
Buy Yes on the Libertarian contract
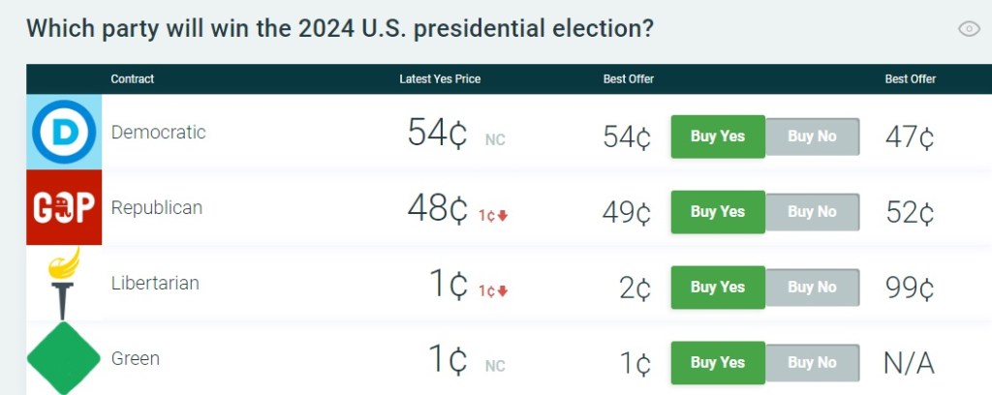click(x=718, y=288)
